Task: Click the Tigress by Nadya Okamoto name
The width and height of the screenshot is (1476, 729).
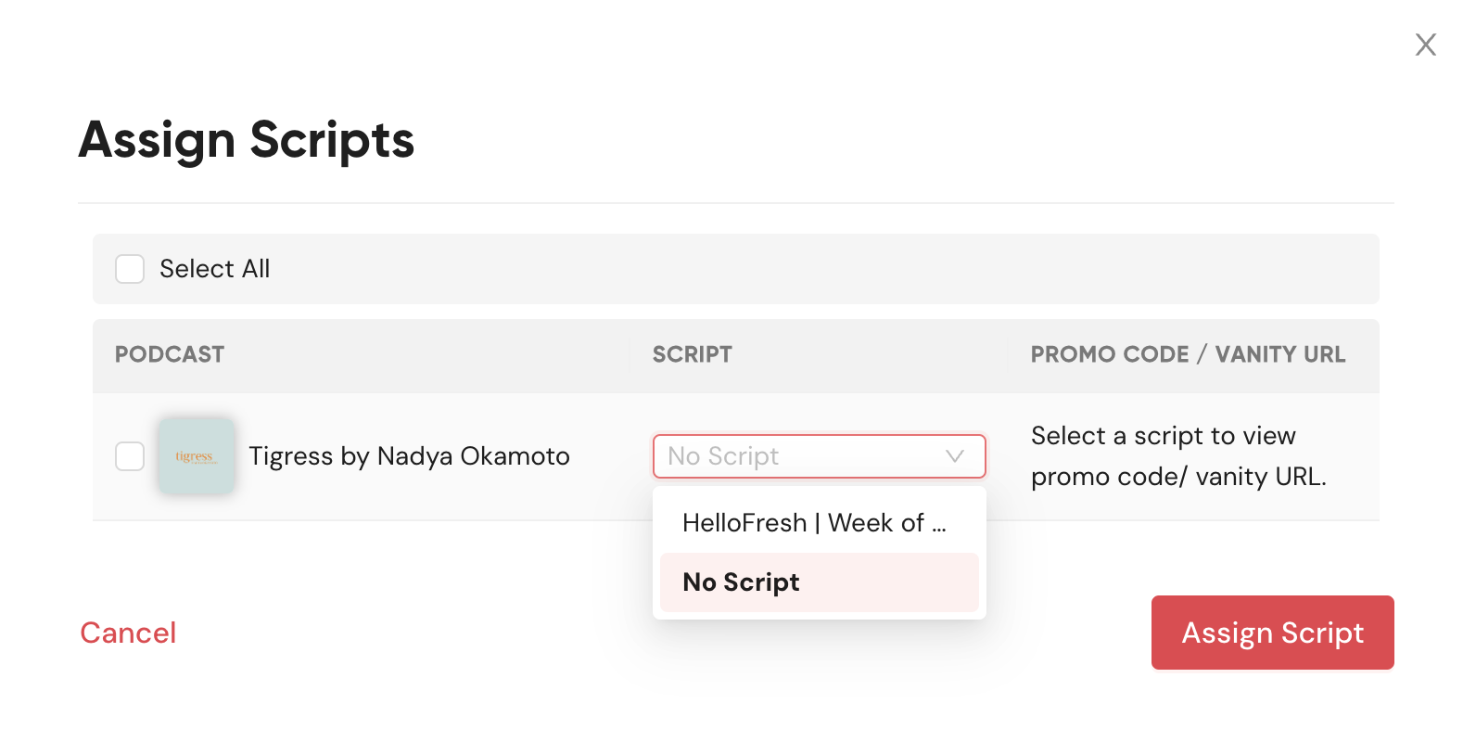Action: [x=409, y=456]
